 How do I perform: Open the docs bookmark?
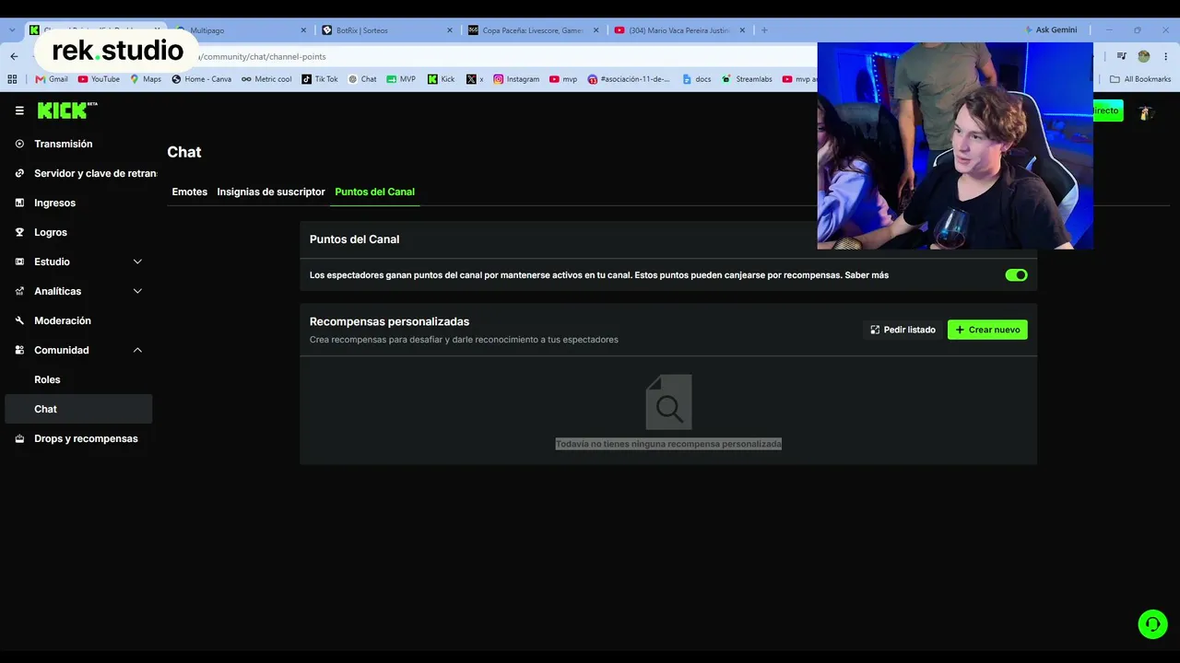(x=698, y=79)
